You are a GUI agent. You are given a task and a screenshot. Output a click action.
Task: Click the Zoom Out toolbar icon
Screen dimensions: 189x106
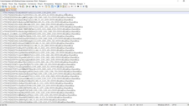tap(42, 6)
